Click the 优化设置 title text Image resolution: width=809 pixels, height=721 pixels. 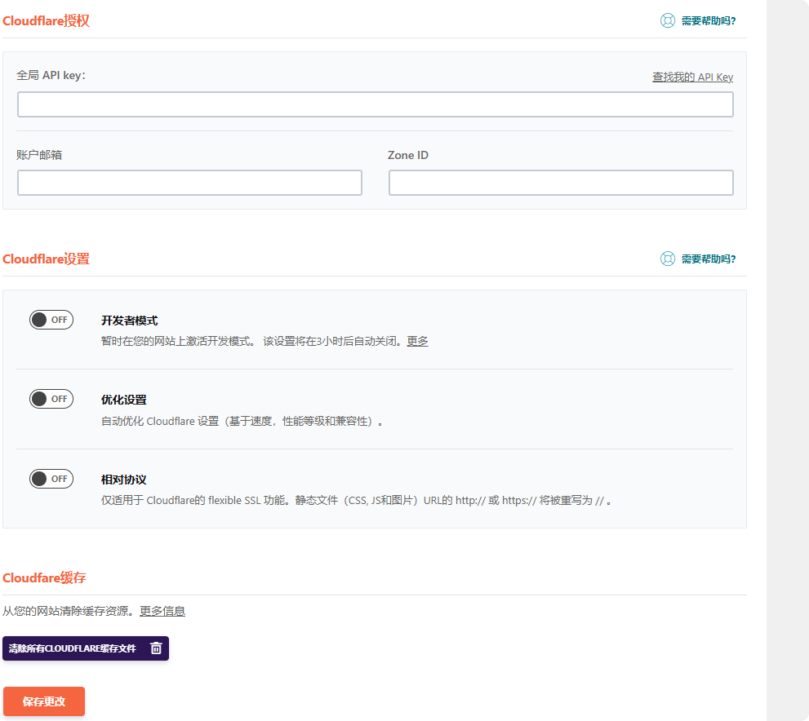[x=124, y=400]
